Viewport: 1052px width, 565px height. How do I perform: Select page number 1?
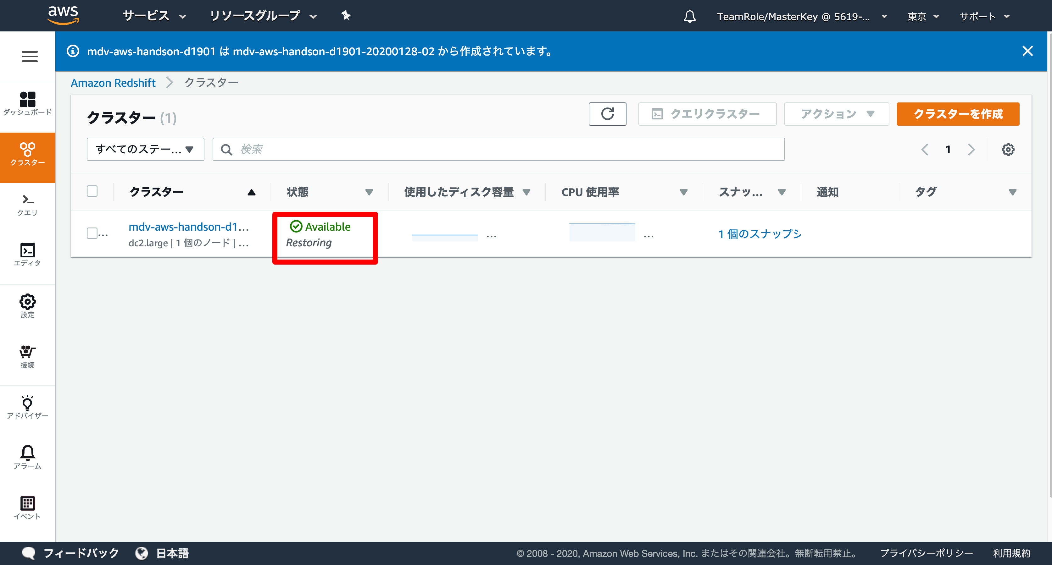tap(948, 150)
